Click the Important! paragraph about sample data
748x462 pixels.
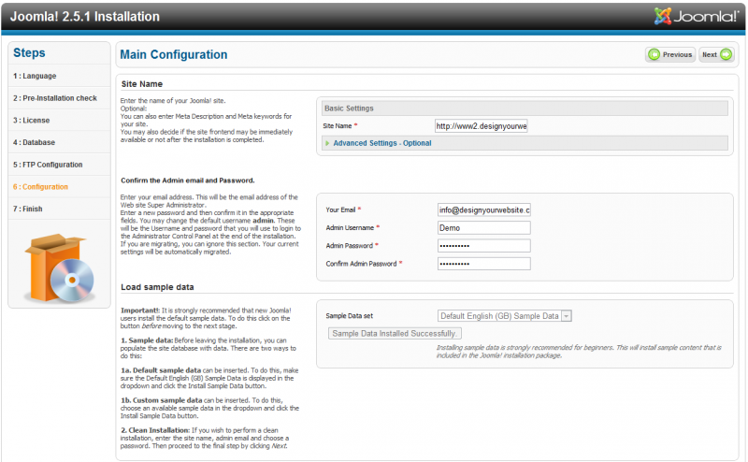[206, 318]
